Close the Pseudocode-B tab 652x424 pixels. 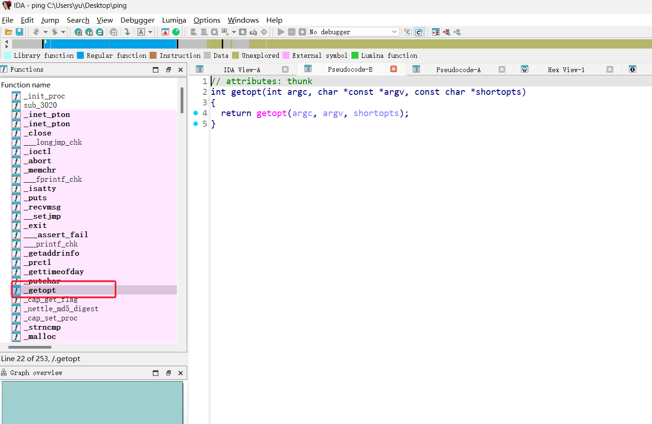[394, 69]
